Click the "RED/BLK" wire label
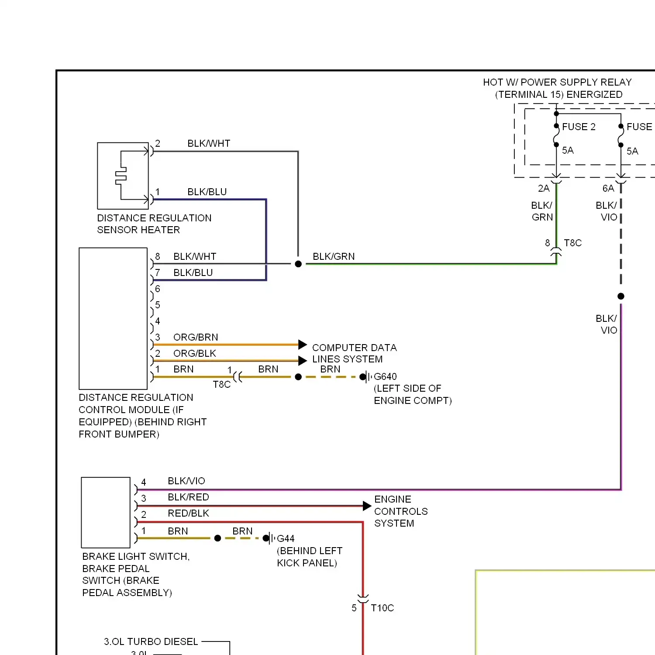The height and width of the screenshot is (655, 655). [x=188, y=513]
